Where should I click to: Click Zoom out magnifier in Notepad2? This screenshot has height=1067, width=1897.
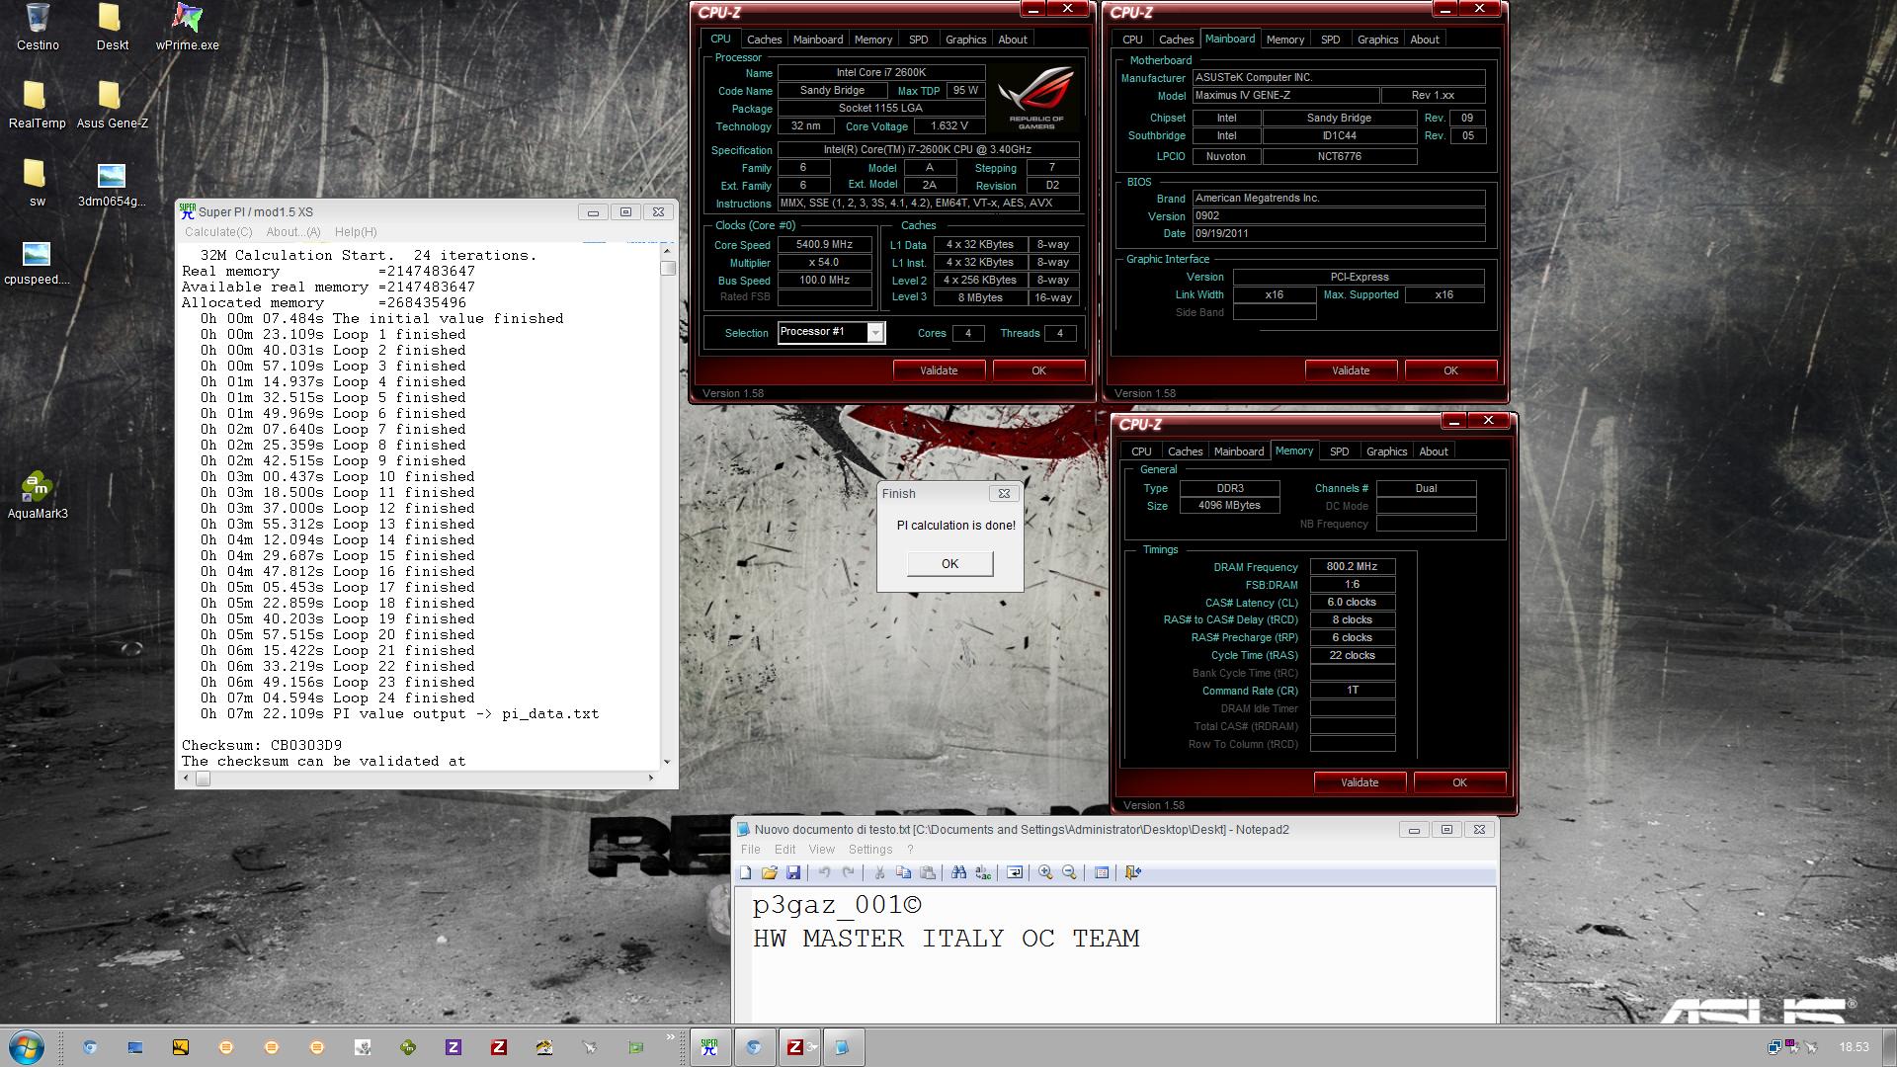pyautogui.click(x=1069, y=872)
